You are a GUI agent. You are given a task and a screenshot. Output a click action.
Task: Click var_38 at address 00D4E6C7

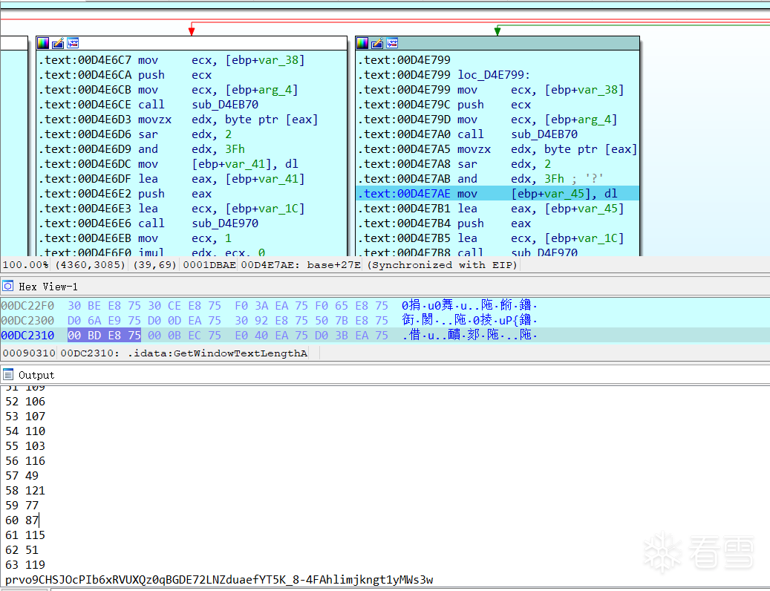tap(278, 60)
